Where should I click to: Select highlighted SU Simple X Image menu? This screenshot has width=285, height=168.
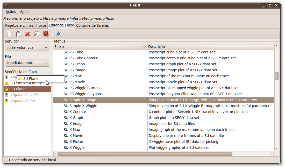(x=163, y=100)
